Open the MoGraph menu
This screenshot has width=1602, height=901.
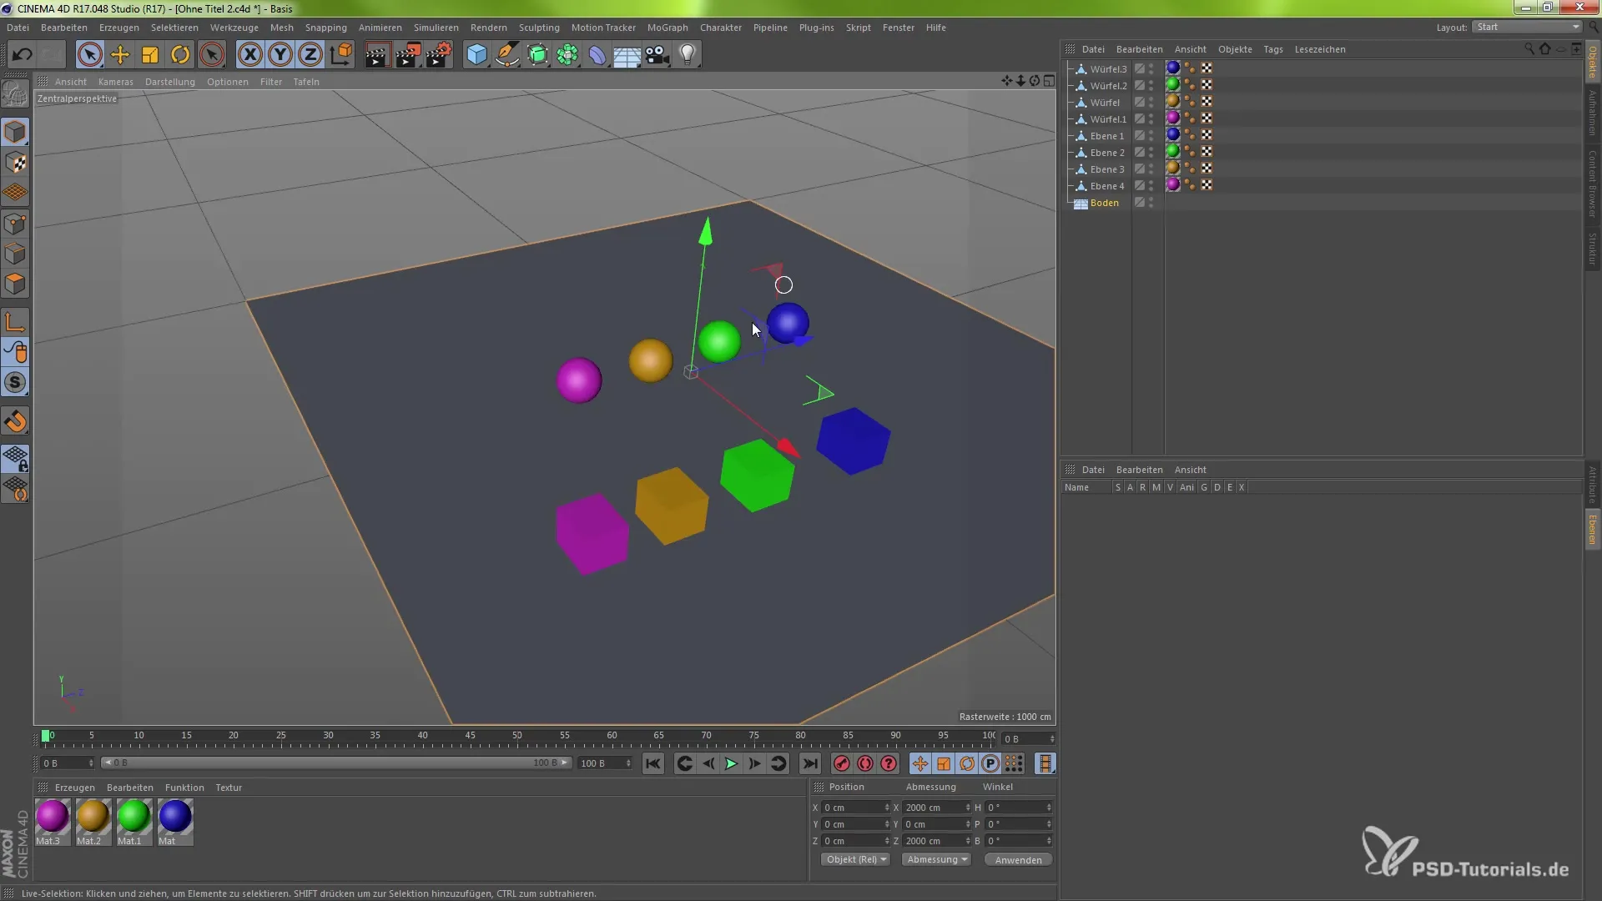[667, 28]
